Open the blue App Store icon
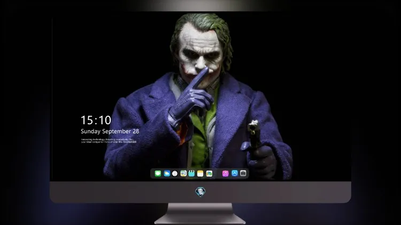This screenshot has height=225, width=401. pos(235,173)
